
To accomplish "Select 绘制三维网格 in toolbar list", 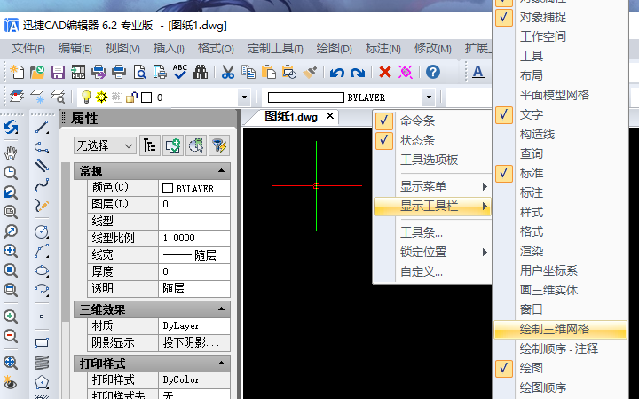I will pos(561,329).
